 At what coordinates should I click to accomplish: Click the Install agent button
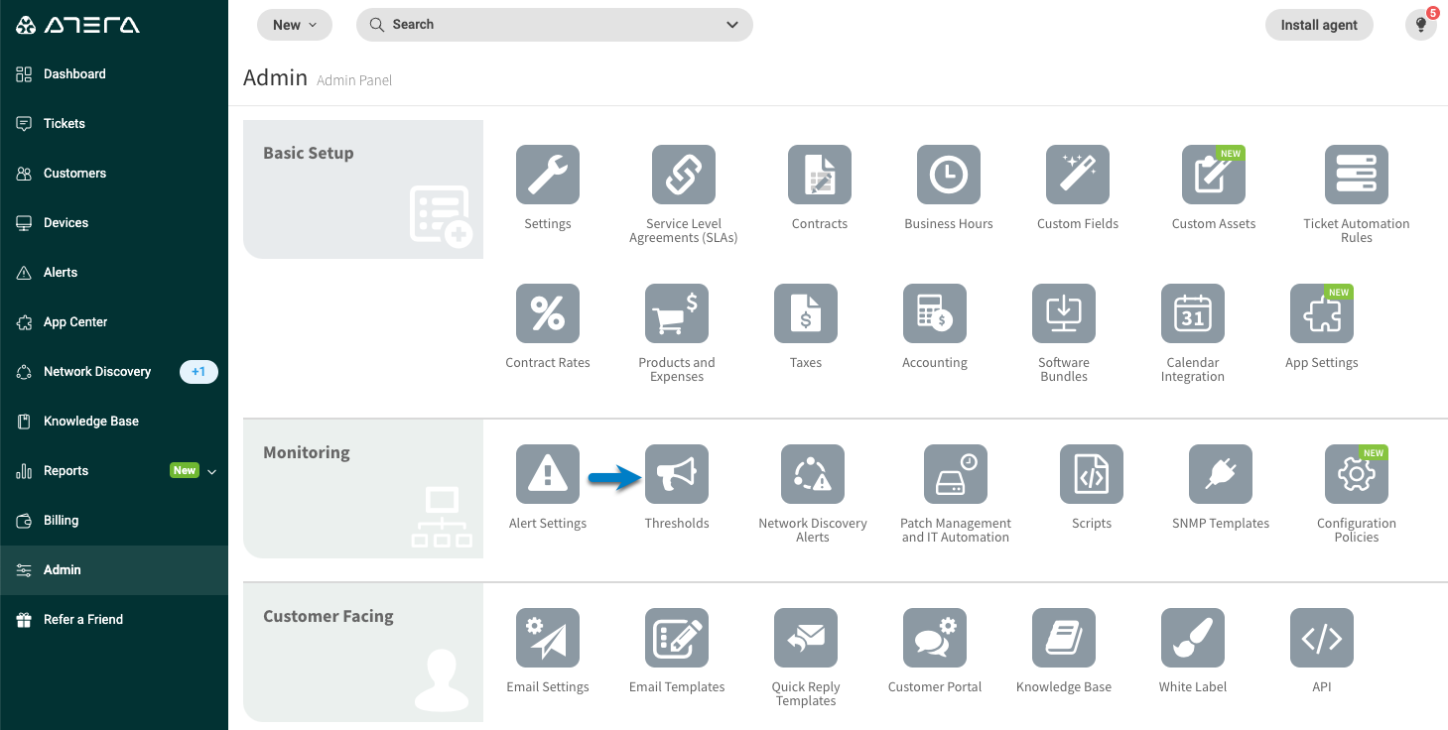[1319, 25]
